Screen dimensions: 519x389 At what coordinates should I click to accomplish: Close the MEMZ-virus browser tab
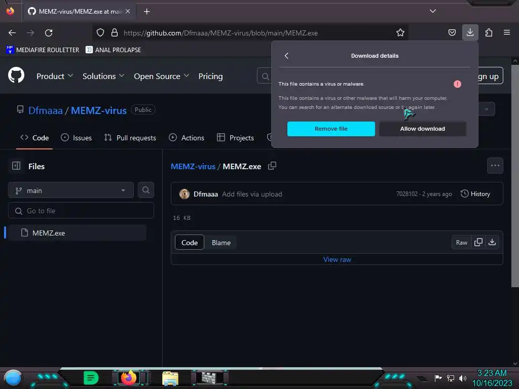128,11
